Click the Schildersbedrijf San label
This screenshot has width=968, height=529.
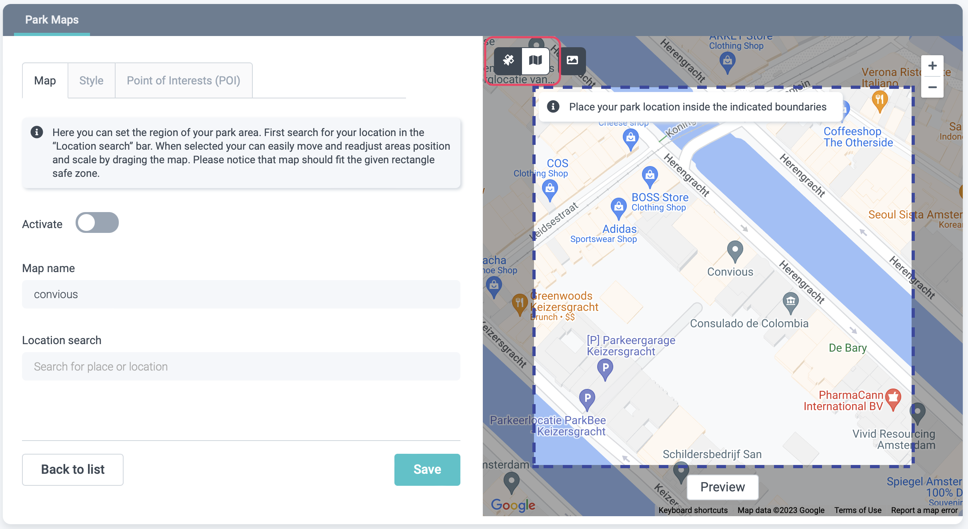(712, 454)
